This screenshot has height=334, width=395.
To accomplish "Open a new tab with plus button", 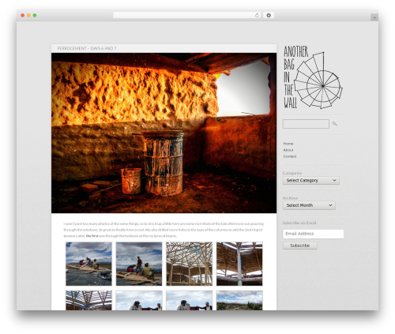I will pyautogui.click(x=374, y=17).
